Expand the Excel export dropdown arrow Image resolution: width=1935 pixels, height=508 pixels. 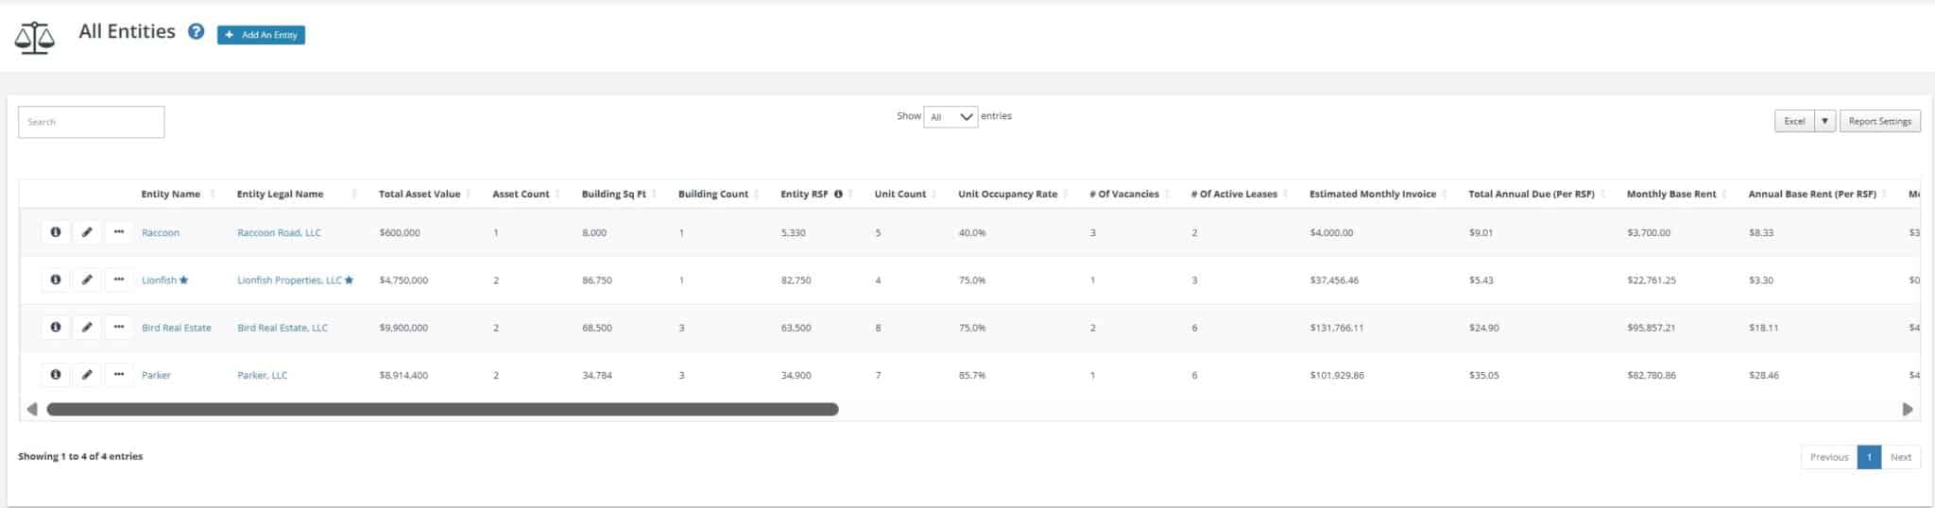pos(1824,121)
